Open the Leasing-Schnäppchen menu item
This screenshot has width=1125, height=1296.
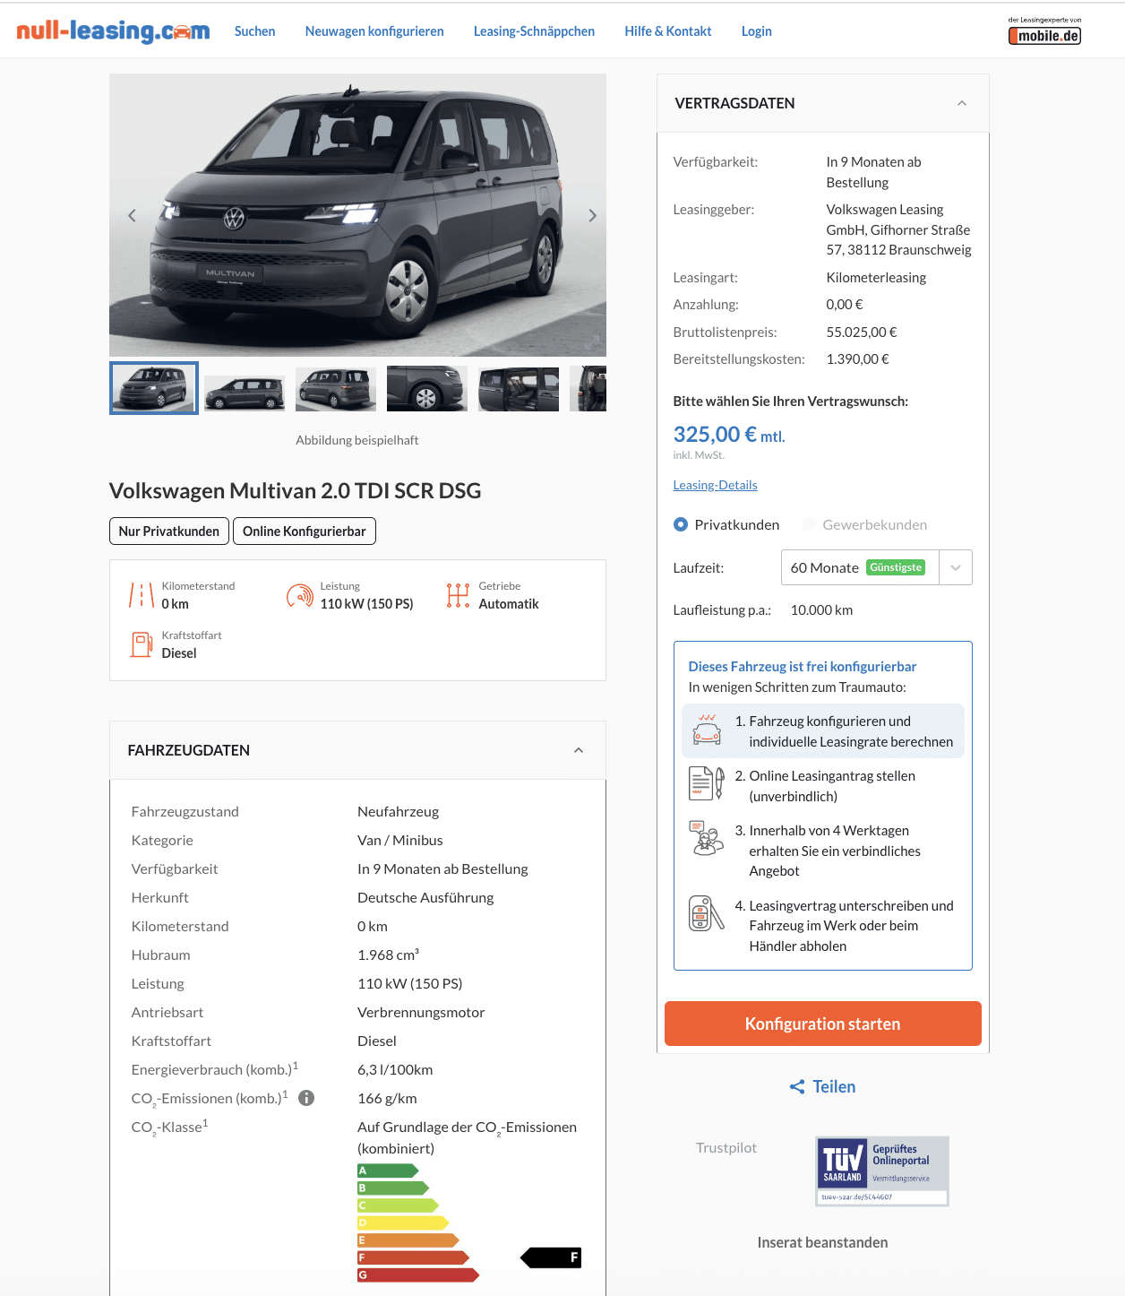[x=534, y=31]
